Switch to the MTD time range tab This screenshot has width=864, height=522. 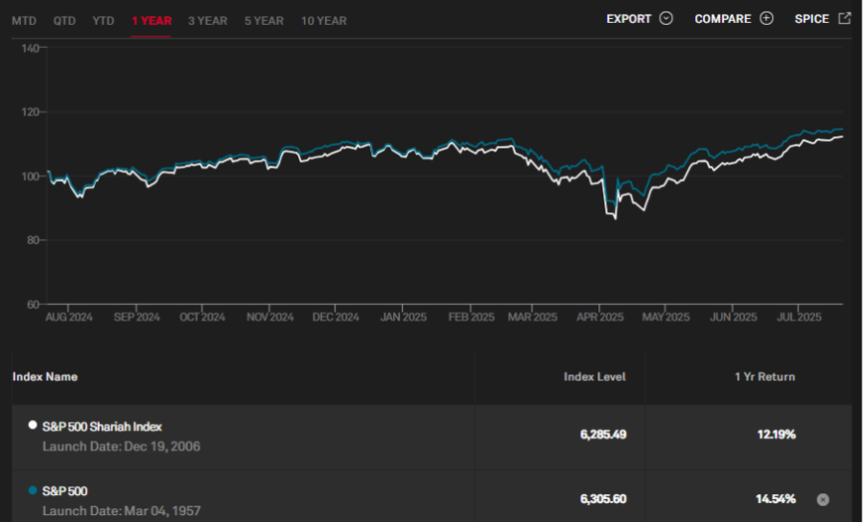point(24,21)
